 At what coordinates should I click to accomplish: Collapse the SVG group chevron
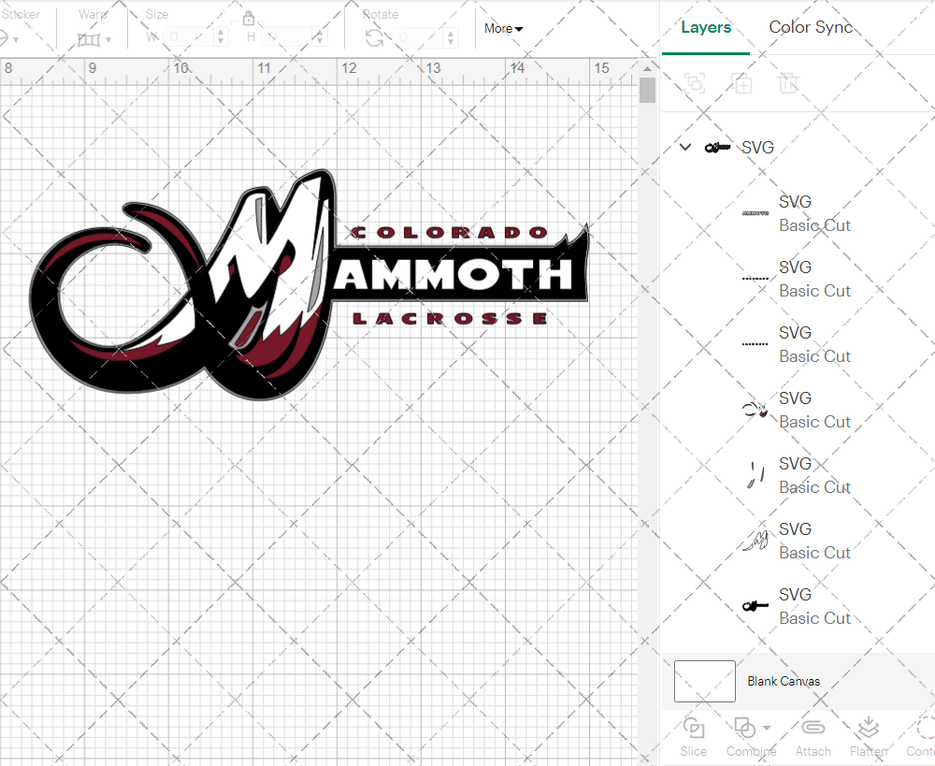[685, 147]
